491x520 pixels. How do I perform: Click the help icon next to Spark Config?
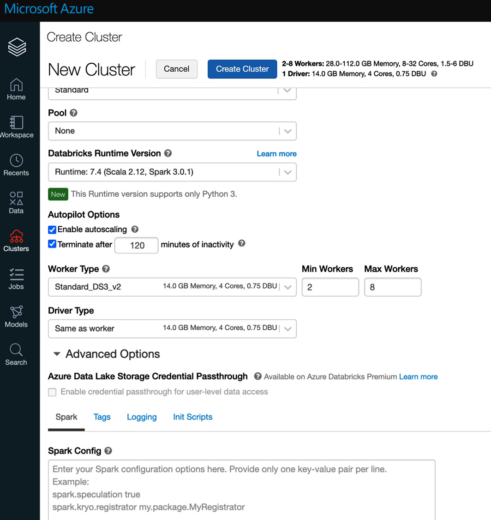[x=108, y=451]
